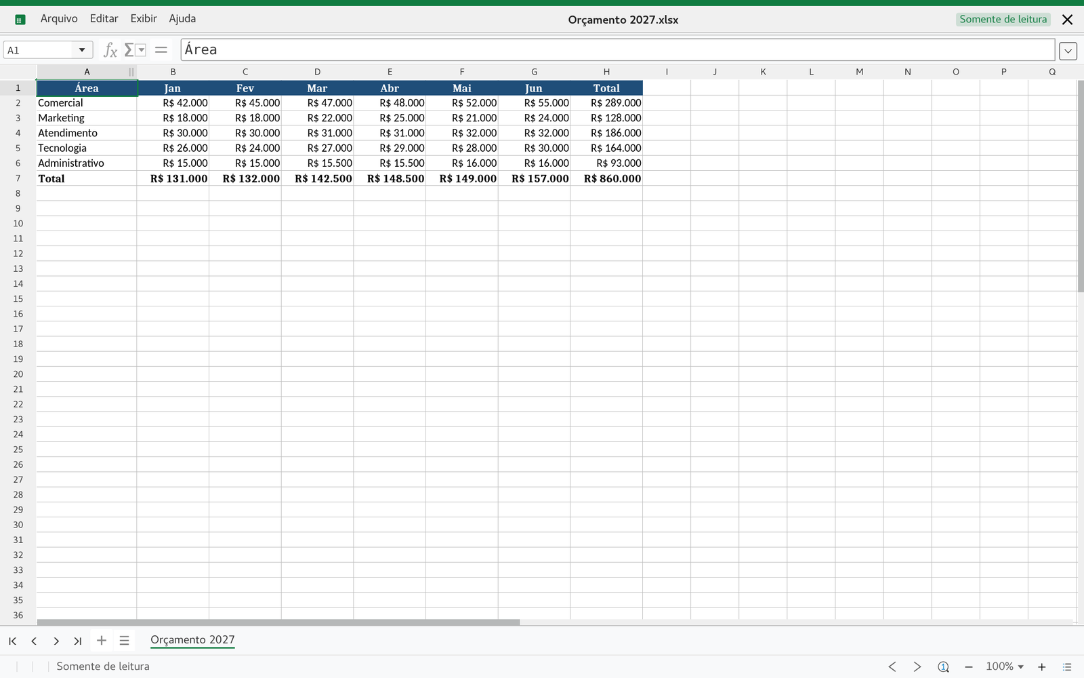
Task: Click the Somente de leitura badge
Action: (x=1003, y=20)
